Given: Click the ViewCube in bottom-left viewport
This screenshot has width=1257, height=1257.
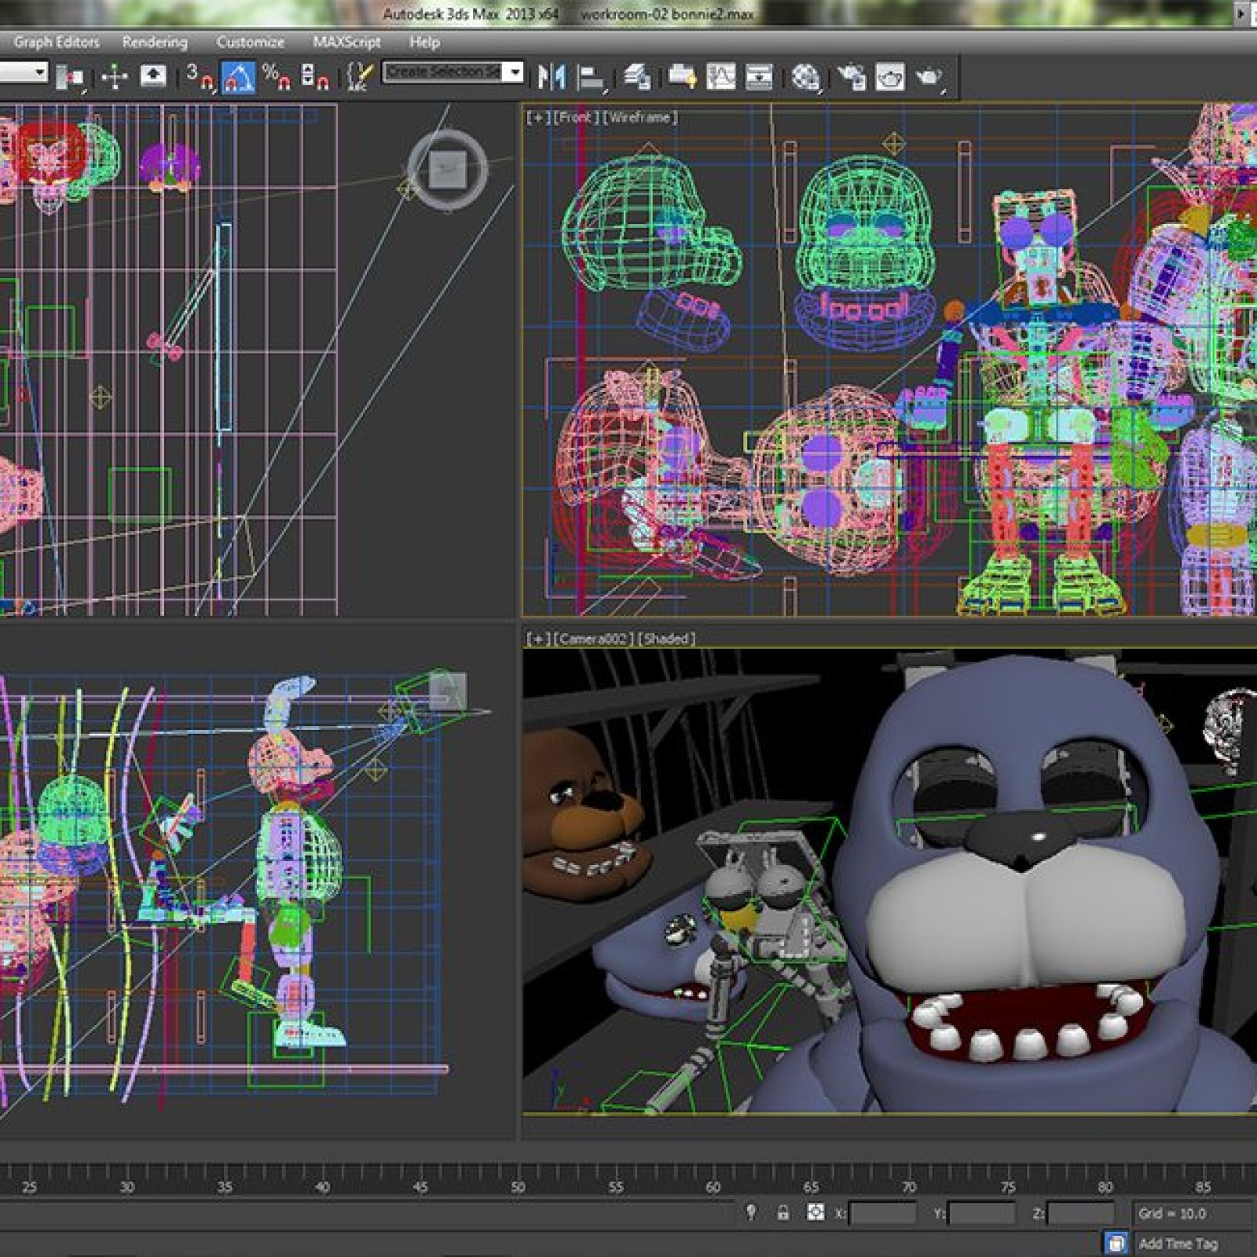Looking at the screenshot, I should coord(448,692).
